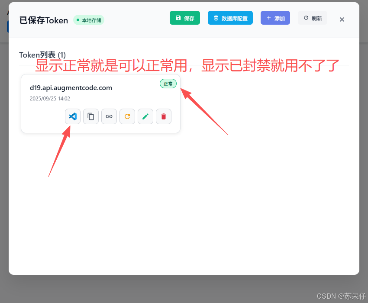Select the token name d19.api.augmentcode.com

point(71,87)
